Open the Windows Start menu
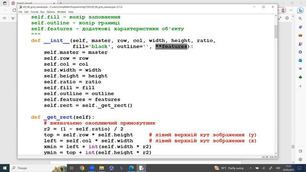The image size is (306, 172). pyautogui.click(x=5, y=168)
